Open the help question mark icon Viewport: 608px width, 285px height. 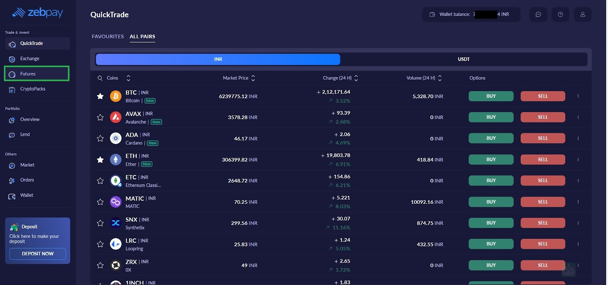pyautogui.click(x=560, y=14)
